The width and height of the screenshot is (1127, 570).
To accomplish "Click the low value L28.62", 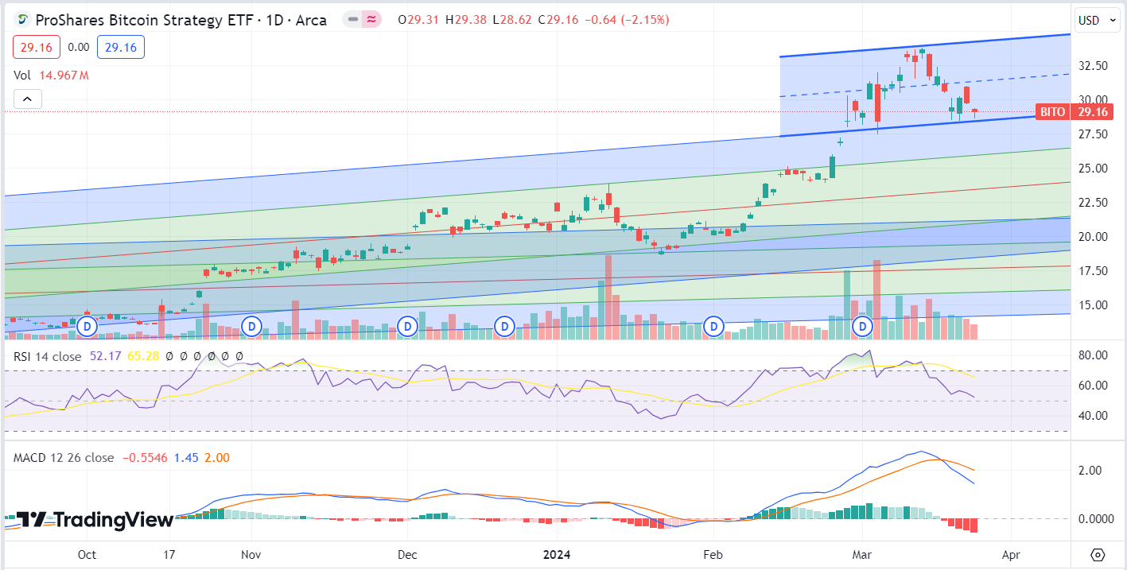I will [511, 20].
